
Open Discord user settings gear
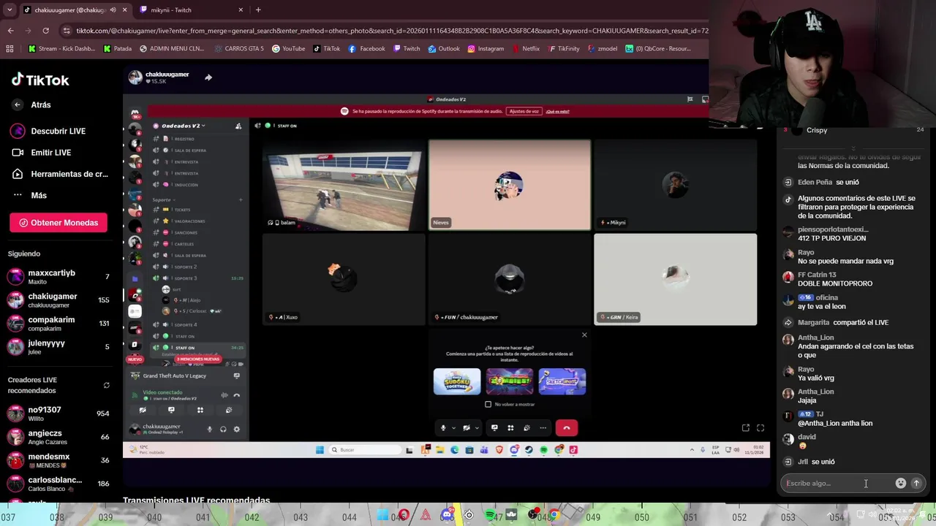pyautogui.click(x=236, y=430)
